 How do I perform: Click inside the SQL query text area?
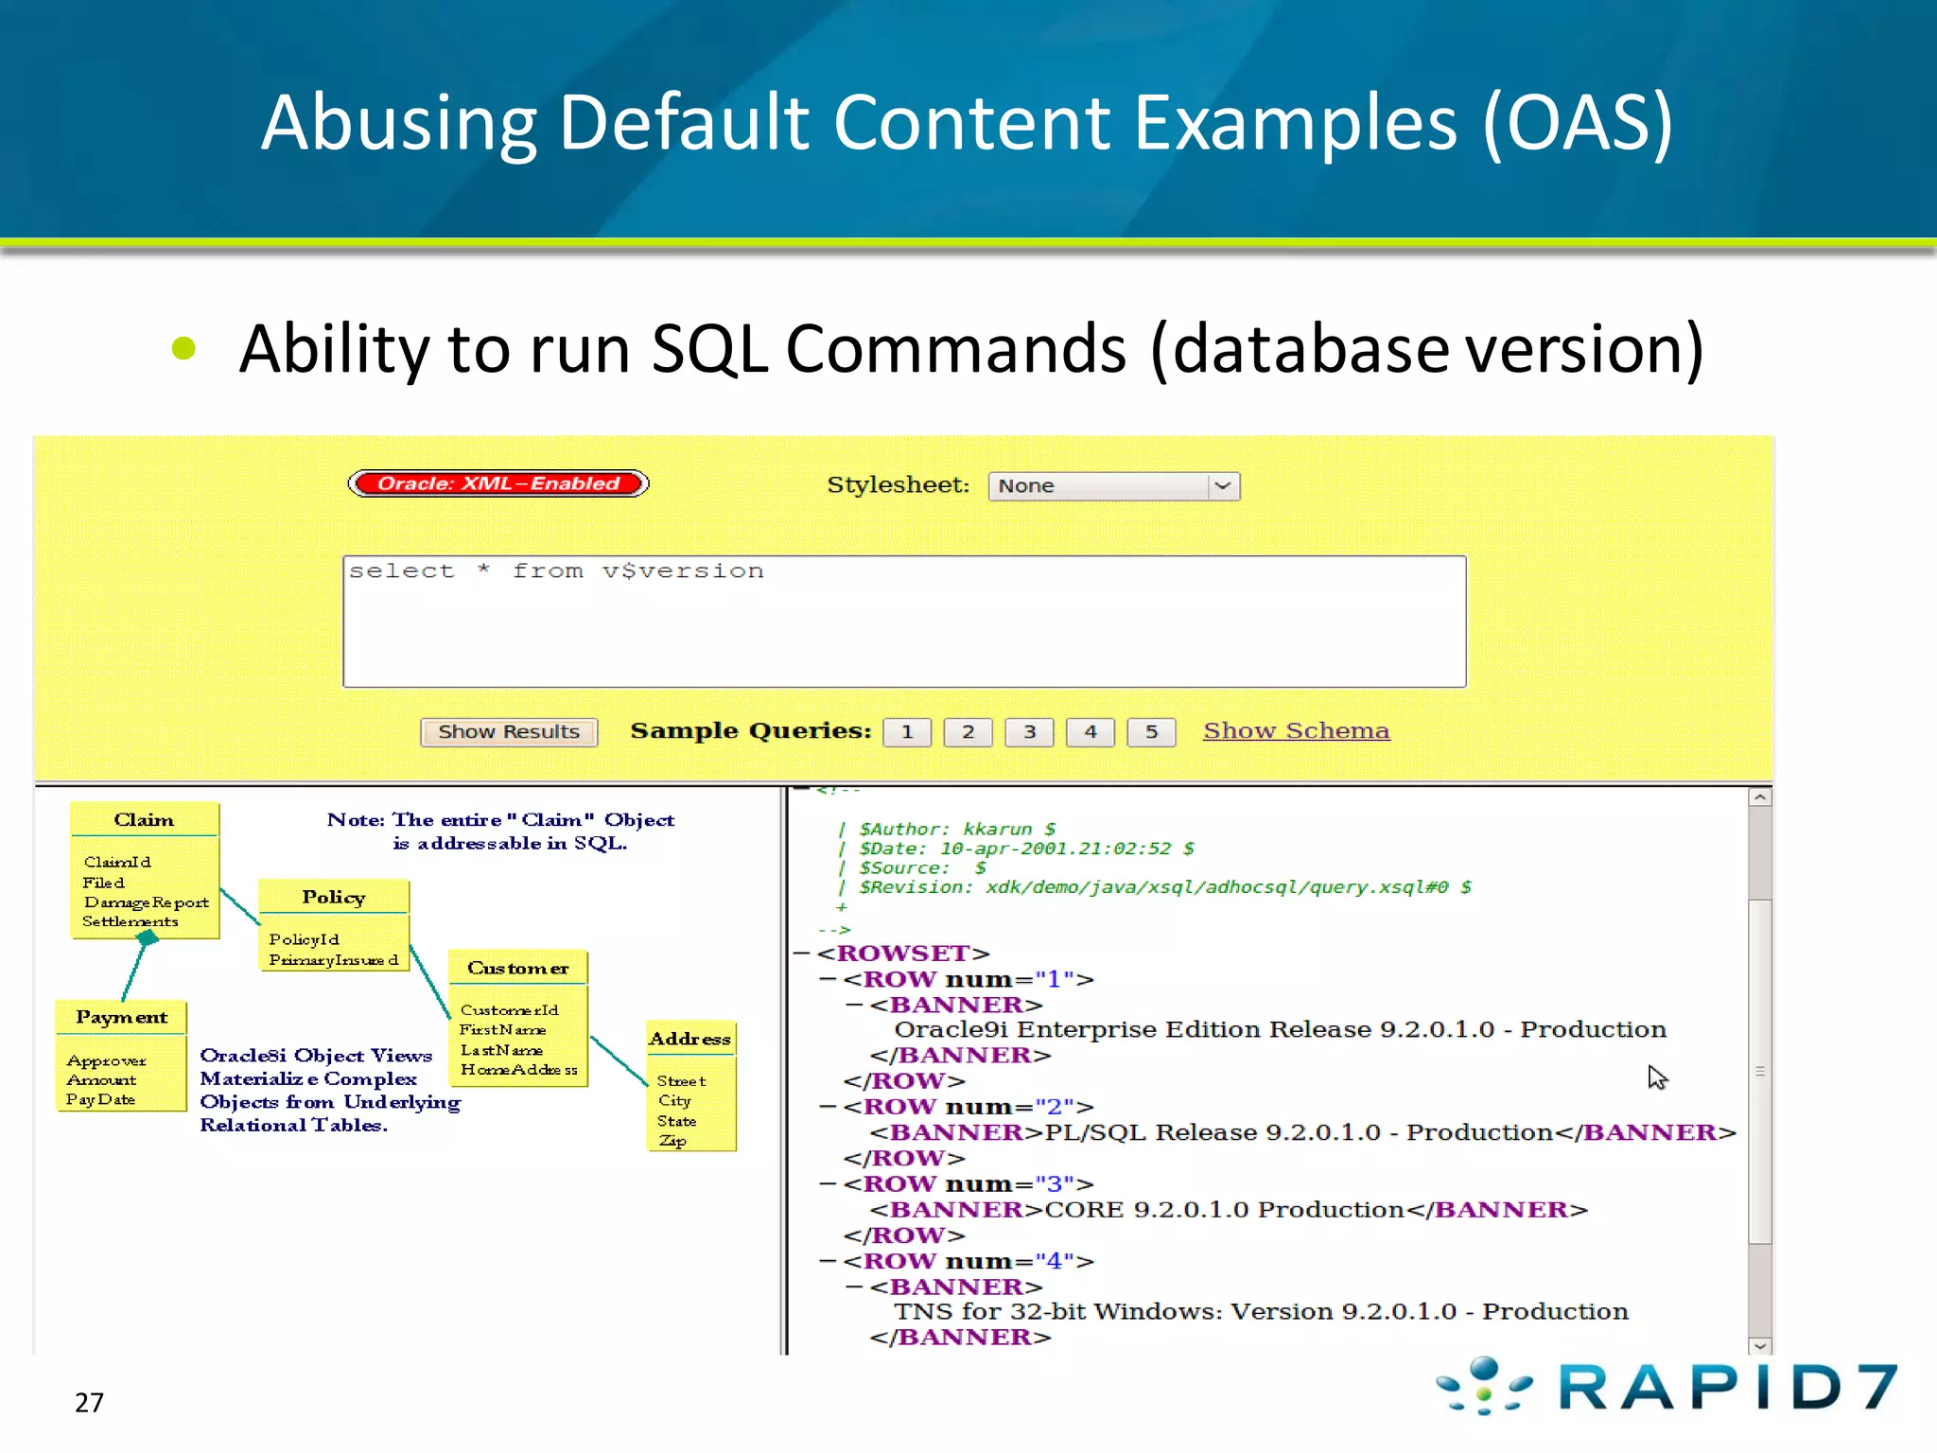coord(904,621)
